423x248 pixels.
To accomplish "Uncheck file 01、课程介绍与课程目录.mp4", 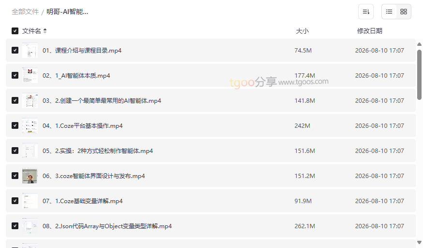I will 15,50.
